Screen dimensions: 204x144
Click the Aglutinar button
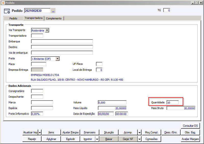(51, 139)
